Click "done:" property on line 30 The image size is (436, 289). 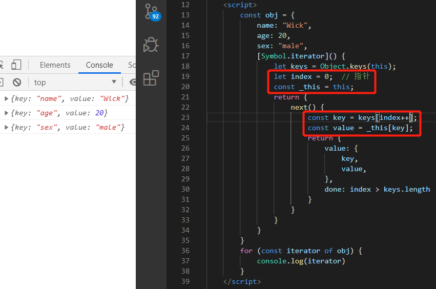335,190
